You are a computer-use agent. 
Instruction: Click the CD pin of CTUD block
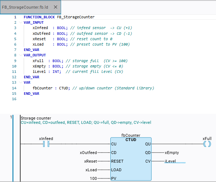click(x=114, y=153)
